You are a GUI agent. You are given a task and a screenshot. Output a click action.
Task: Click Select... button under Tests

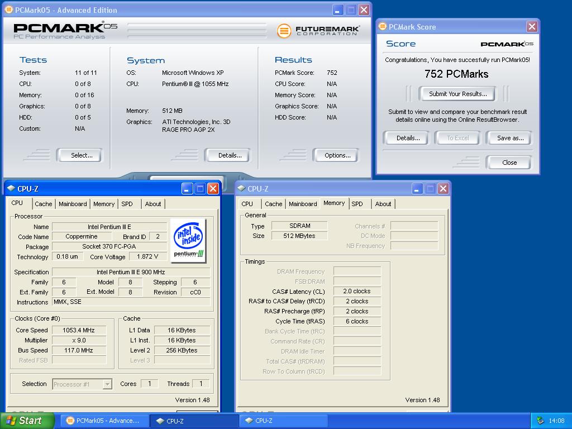point(79,155)
